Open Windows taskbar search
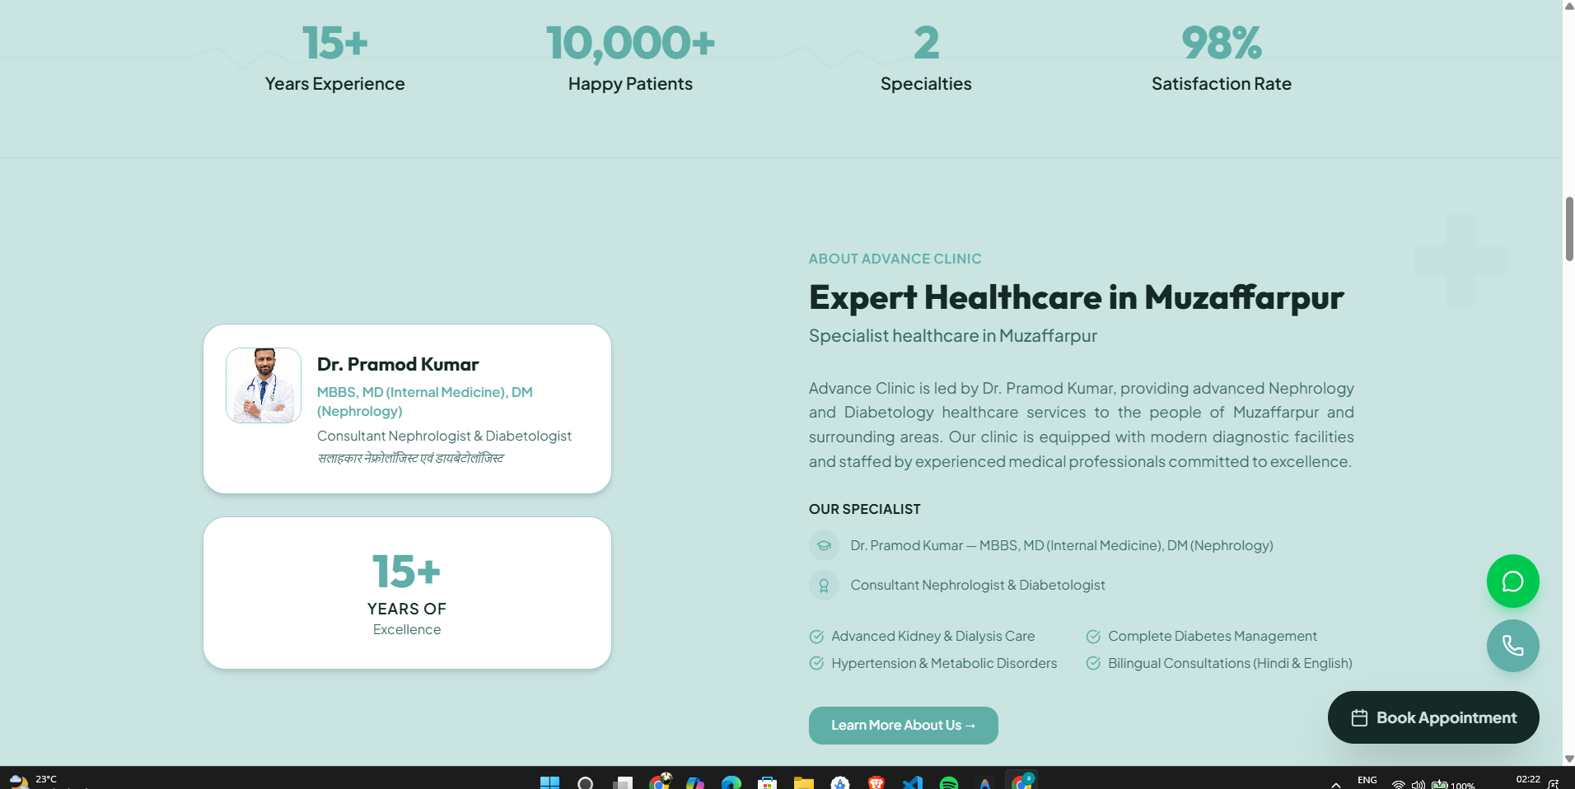 [x=586, y=782]
